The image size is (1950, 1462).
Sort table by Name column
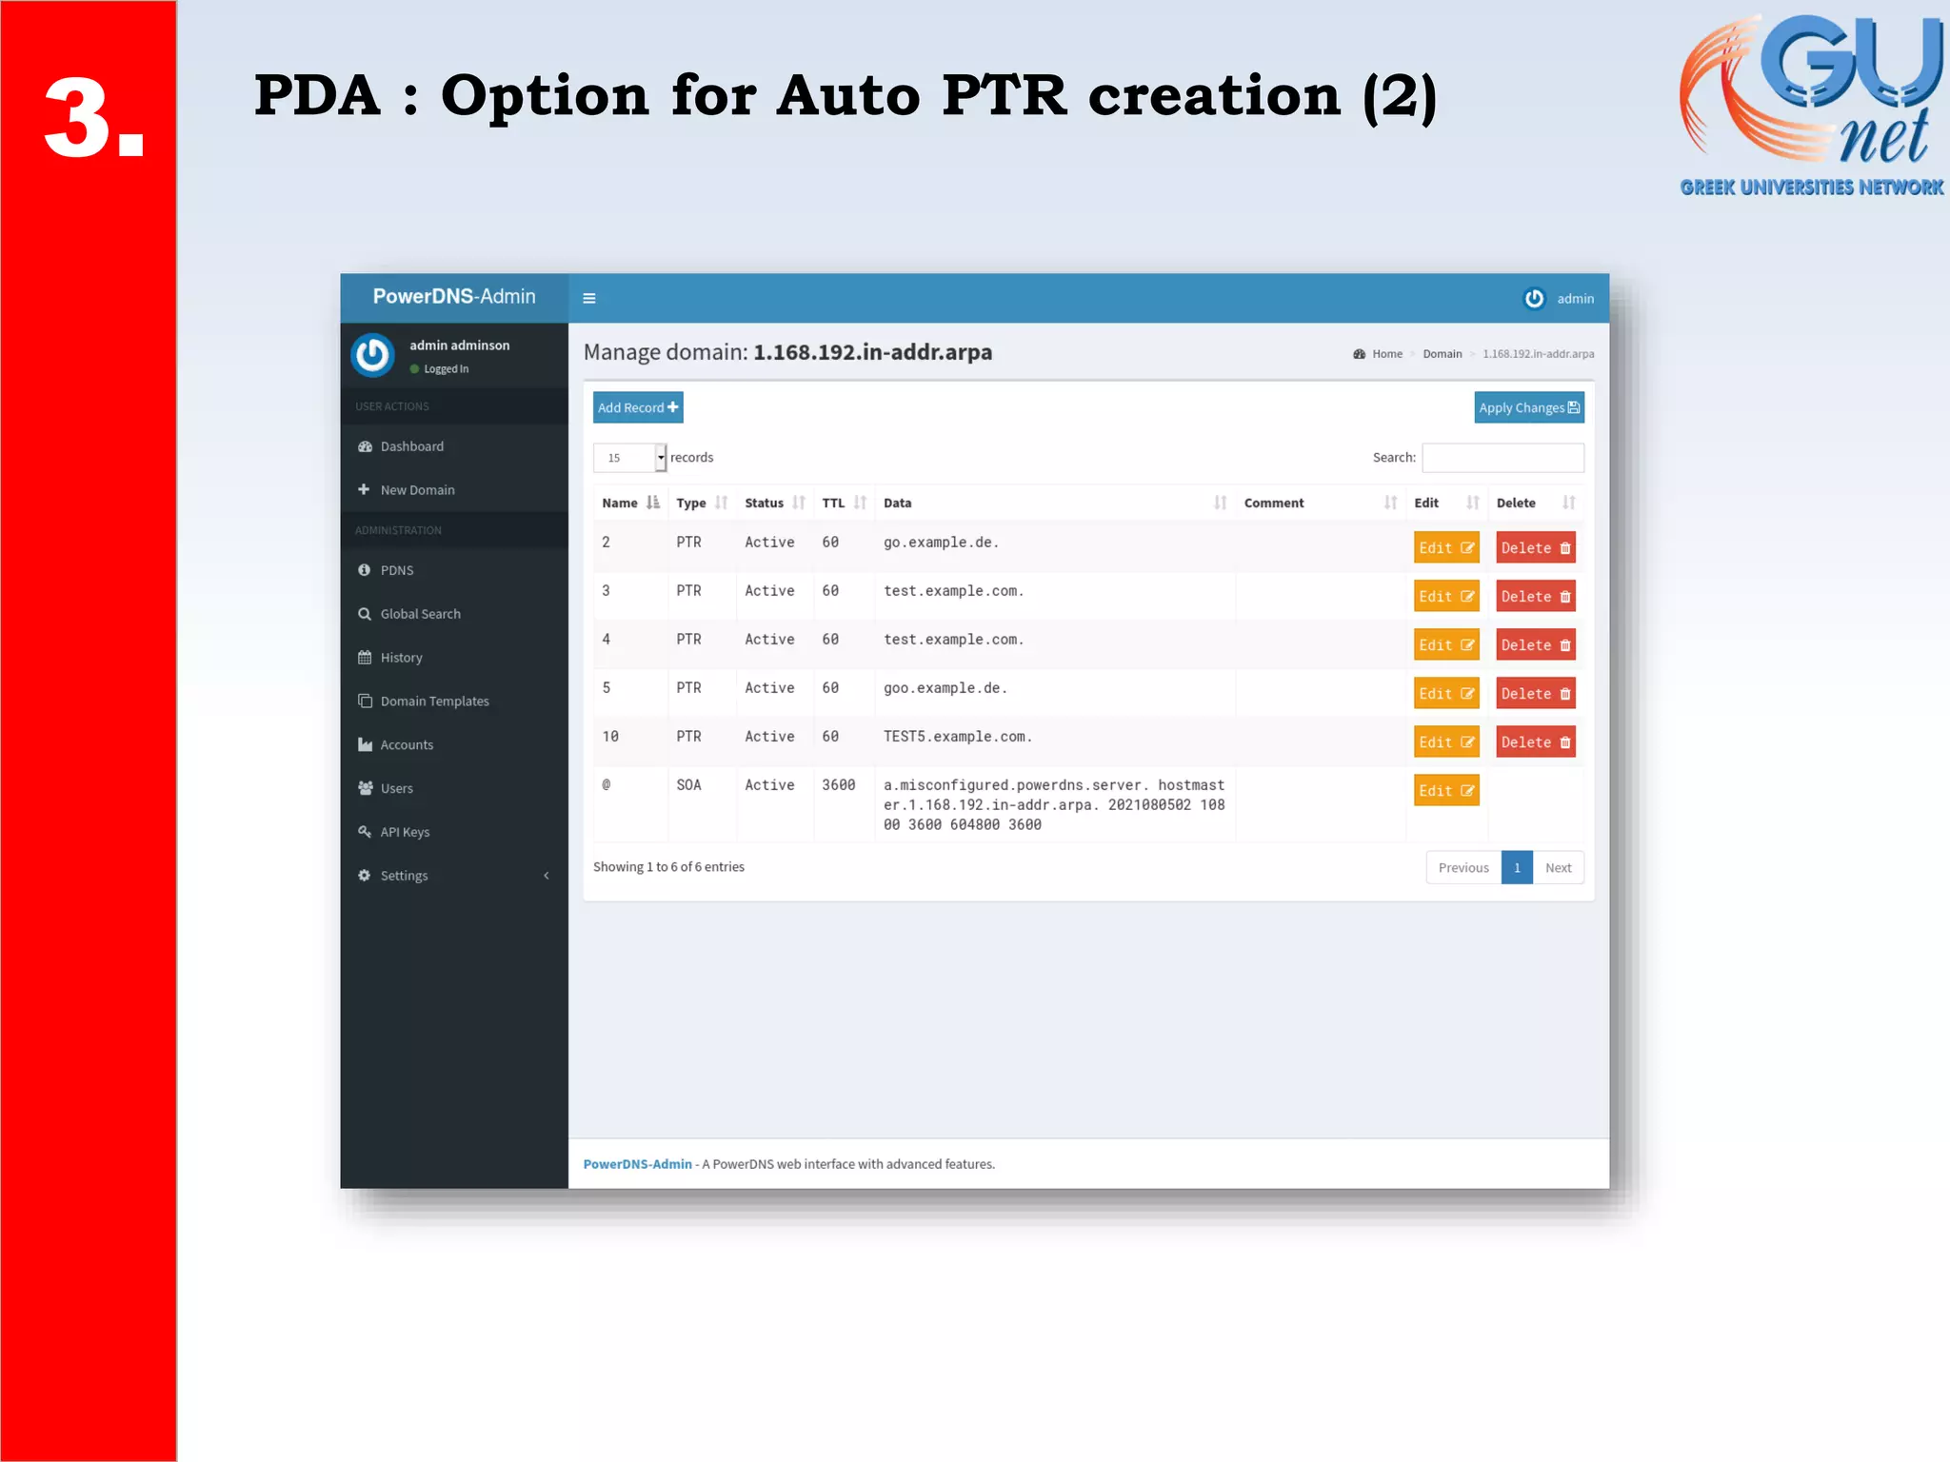pos(630,503)
